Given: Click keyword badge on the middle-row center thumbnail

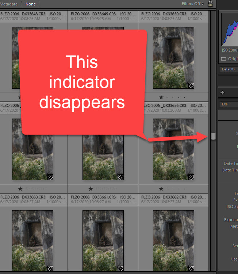Looking at the screenshot, I should click(x=121, y=177).
